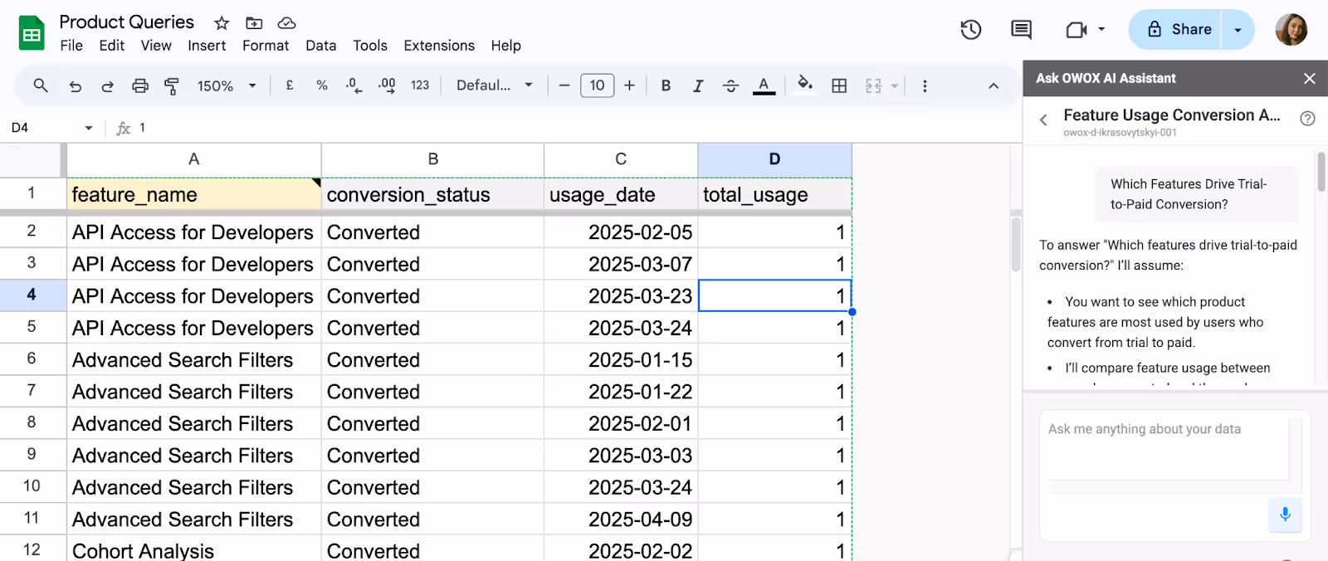Open help icon in OWOX panel

click(1307, 119)
